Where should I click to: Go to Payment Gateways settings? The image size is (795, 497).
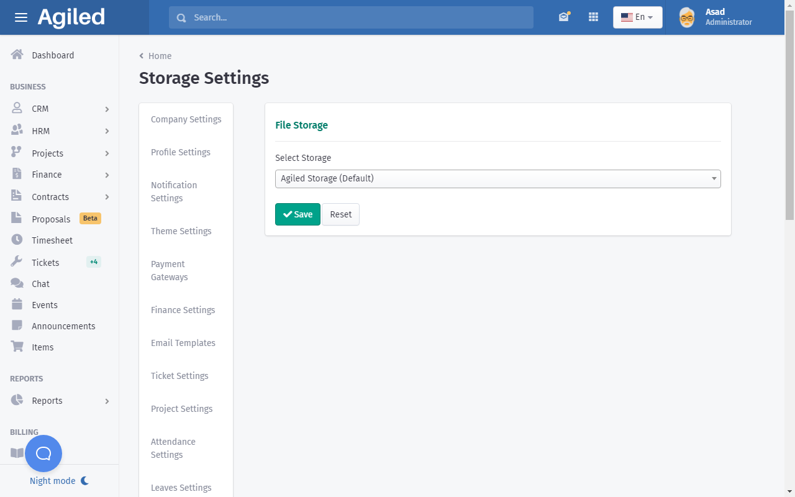coord(169,270)
